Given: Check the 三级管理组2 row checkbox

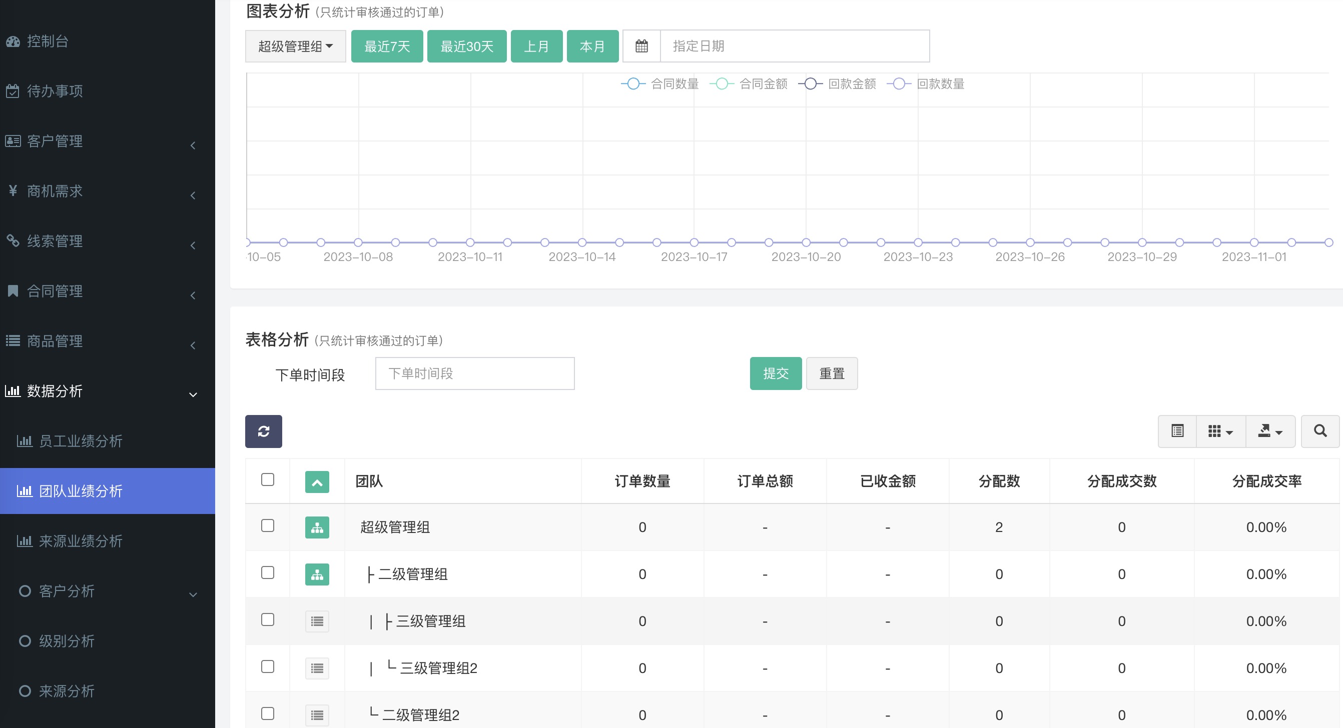Looking at the screenshot, I should point(268,666).
